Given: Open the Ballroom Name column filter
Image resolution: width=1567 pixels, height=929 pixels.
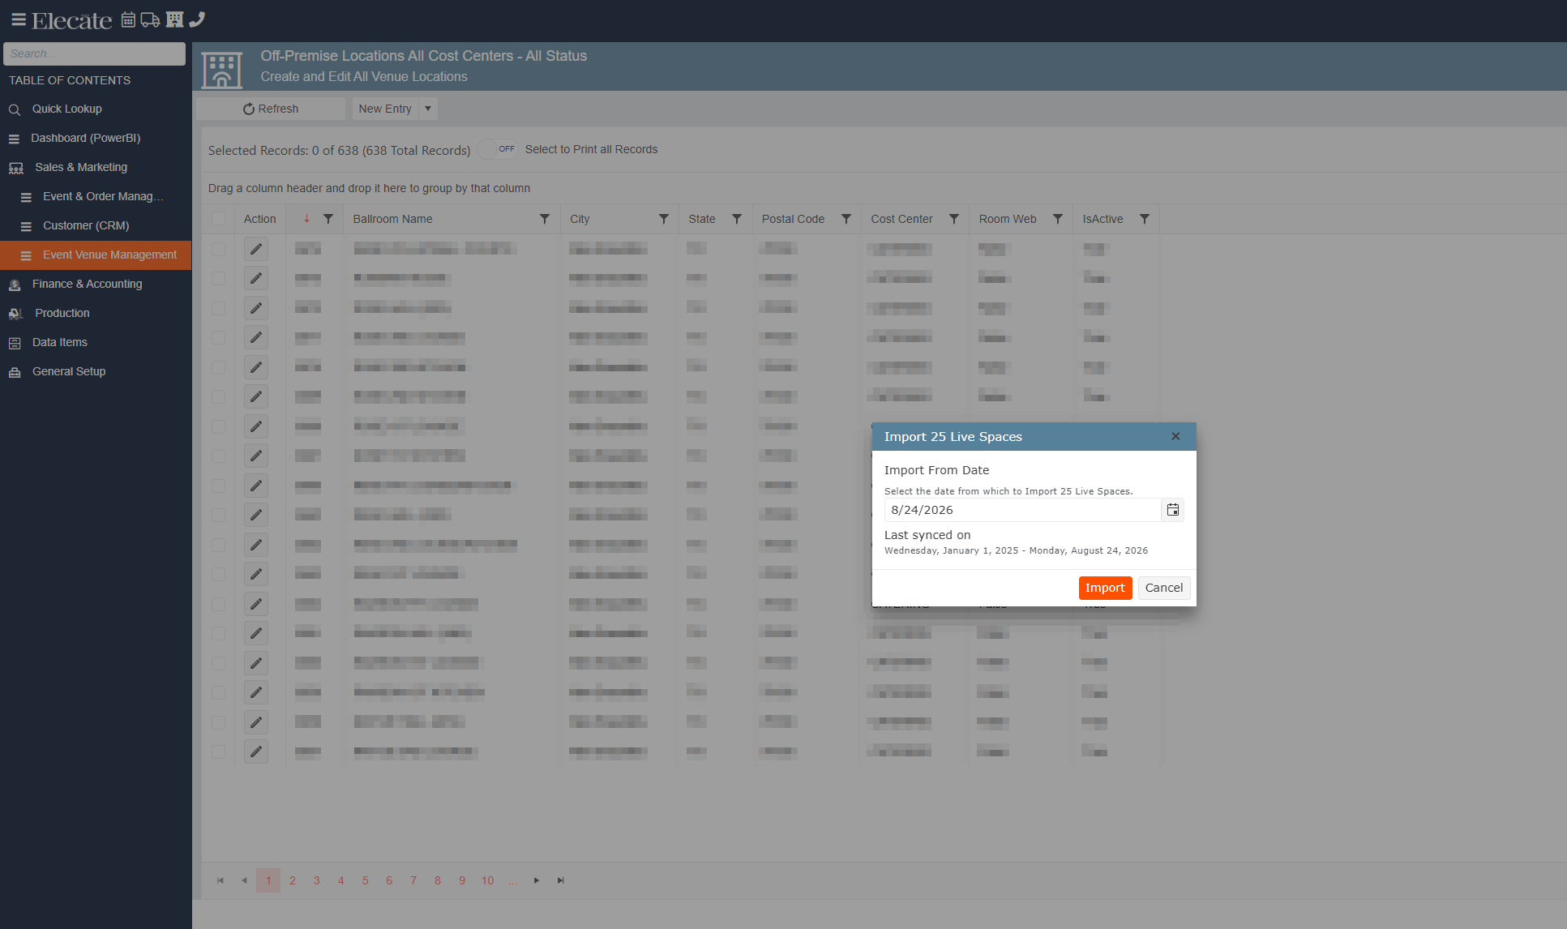Looking at the screenshot, I should tap(545, 219).
